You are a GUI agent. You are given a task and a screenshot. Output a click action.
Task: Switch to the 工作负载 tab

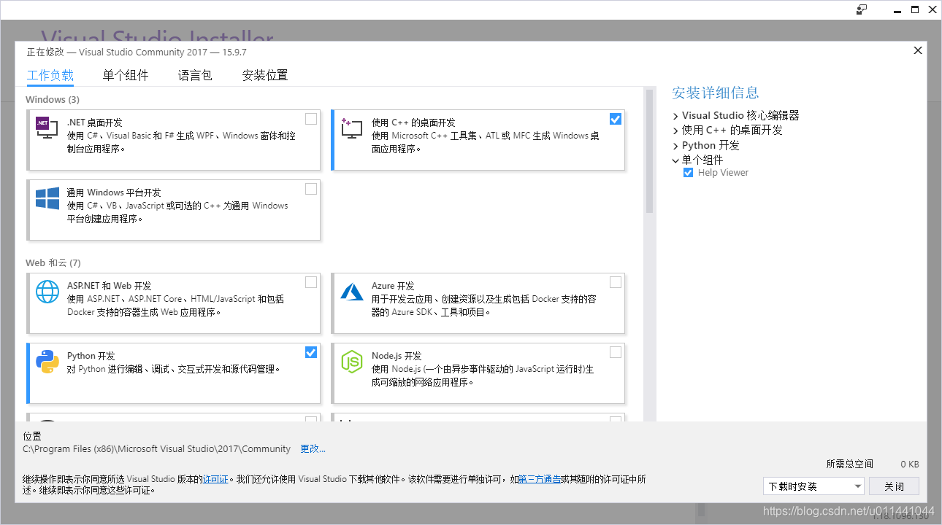click(50, 75)
